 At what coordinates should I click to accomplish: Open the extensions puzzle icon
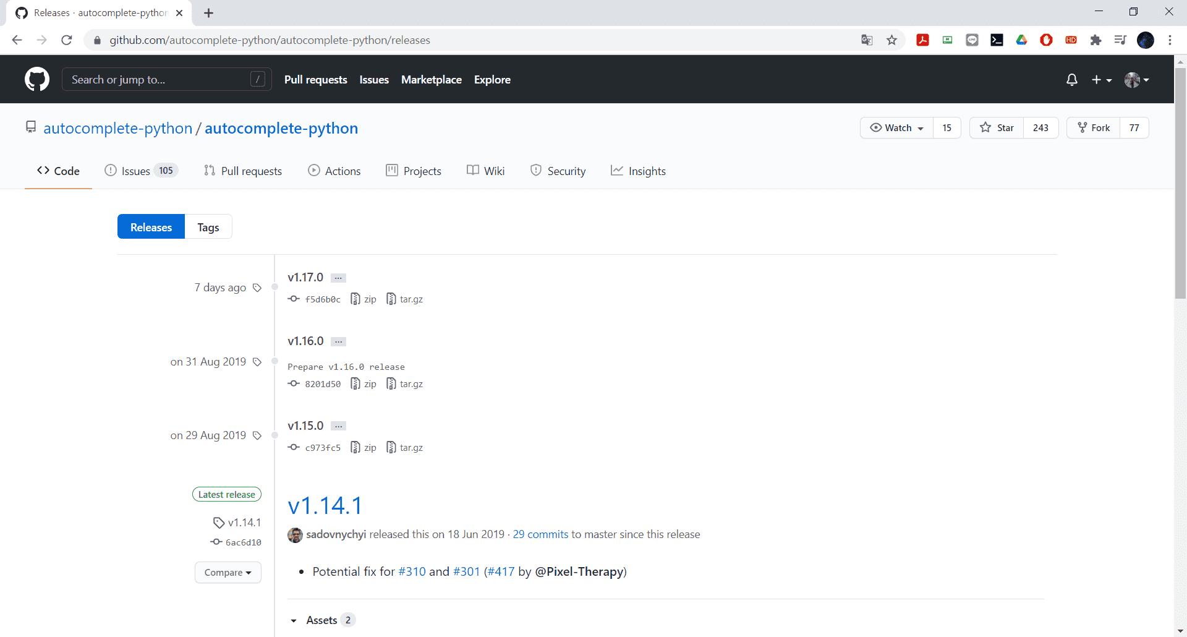(x=1096, y=40)
